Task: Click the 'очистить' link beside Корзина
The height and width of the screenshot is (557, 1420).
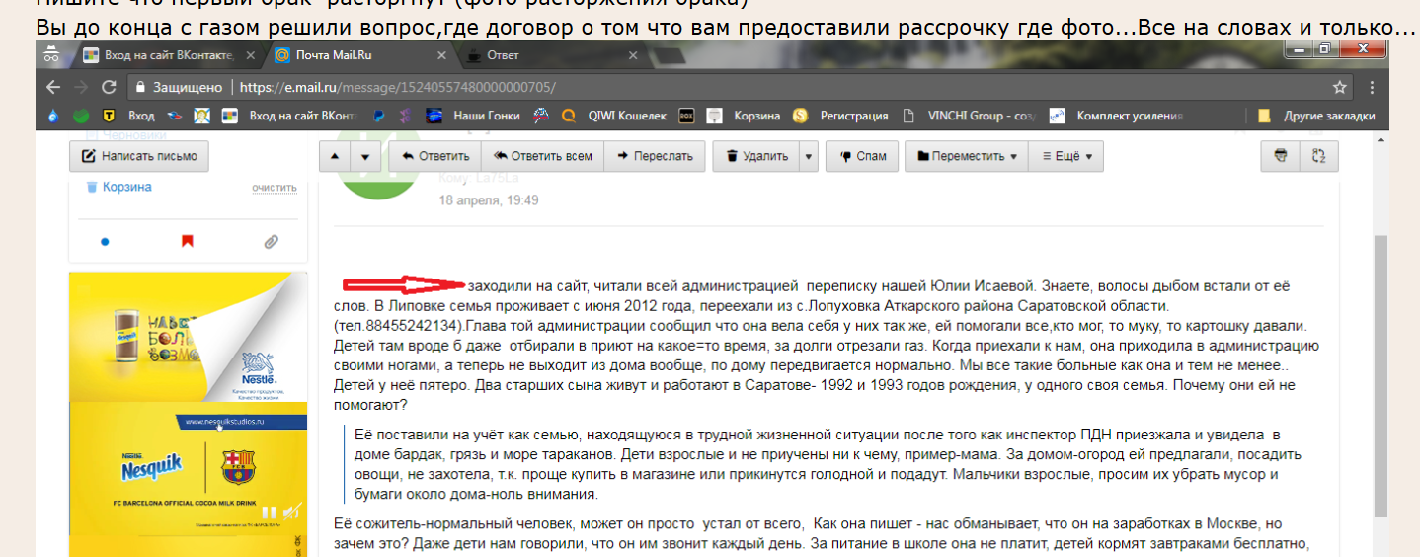Action: point(275,188)
